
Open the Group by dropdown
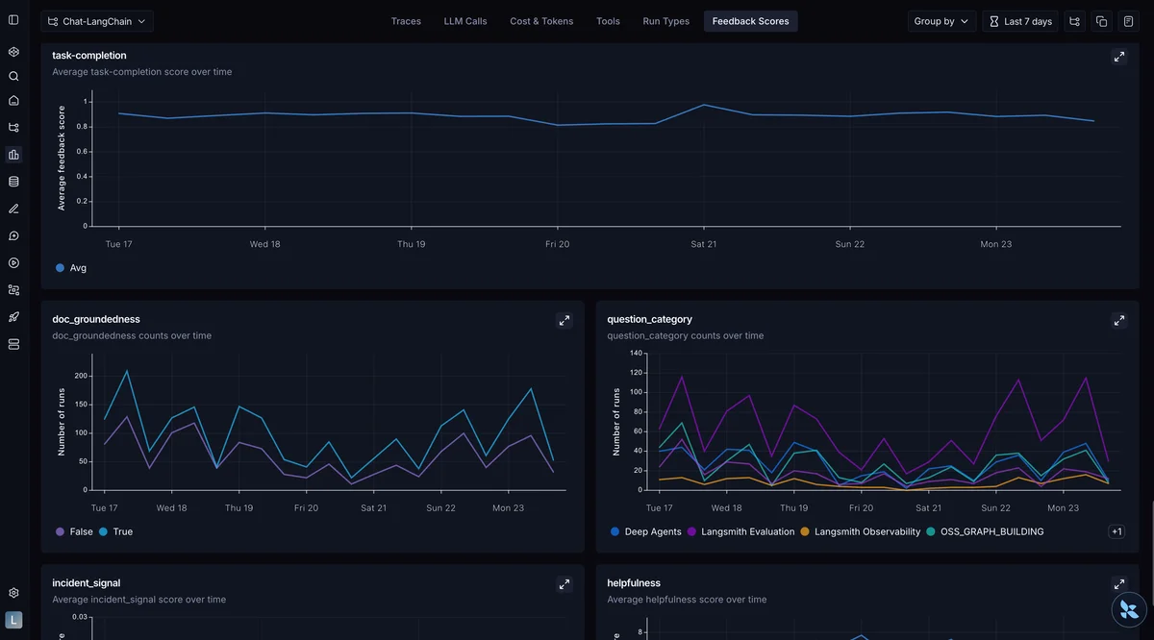tap(941, 21)
